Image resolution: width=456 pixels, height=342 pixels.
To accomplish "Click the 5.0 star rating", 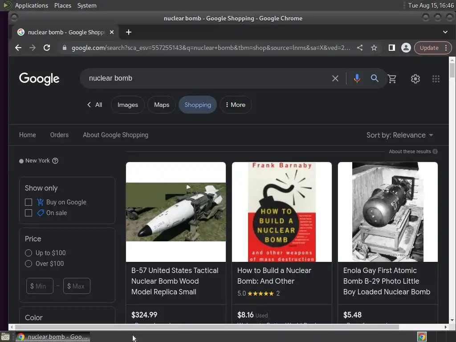I will (x=258, y=293).
